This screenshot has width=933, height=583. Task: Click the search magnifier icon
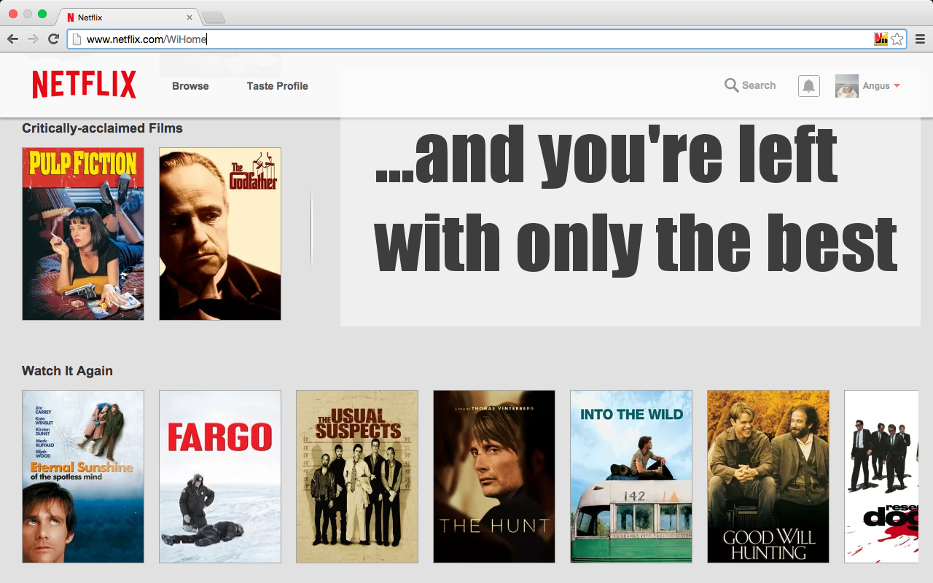(731, 85)
